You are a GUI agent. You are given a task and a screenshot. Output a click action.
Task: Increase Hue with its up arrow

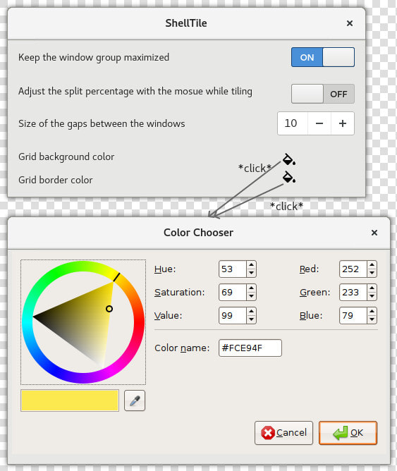tap(251, 265)
